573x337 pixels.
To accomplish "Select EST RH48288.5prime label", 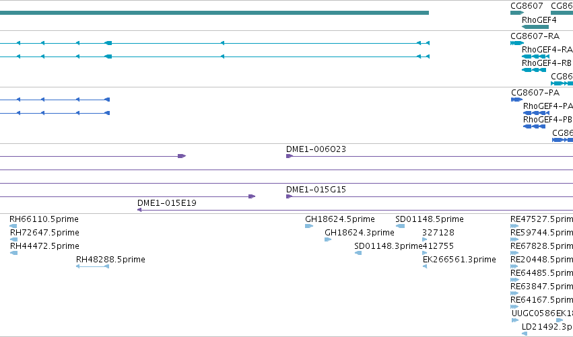I will 110,260.
